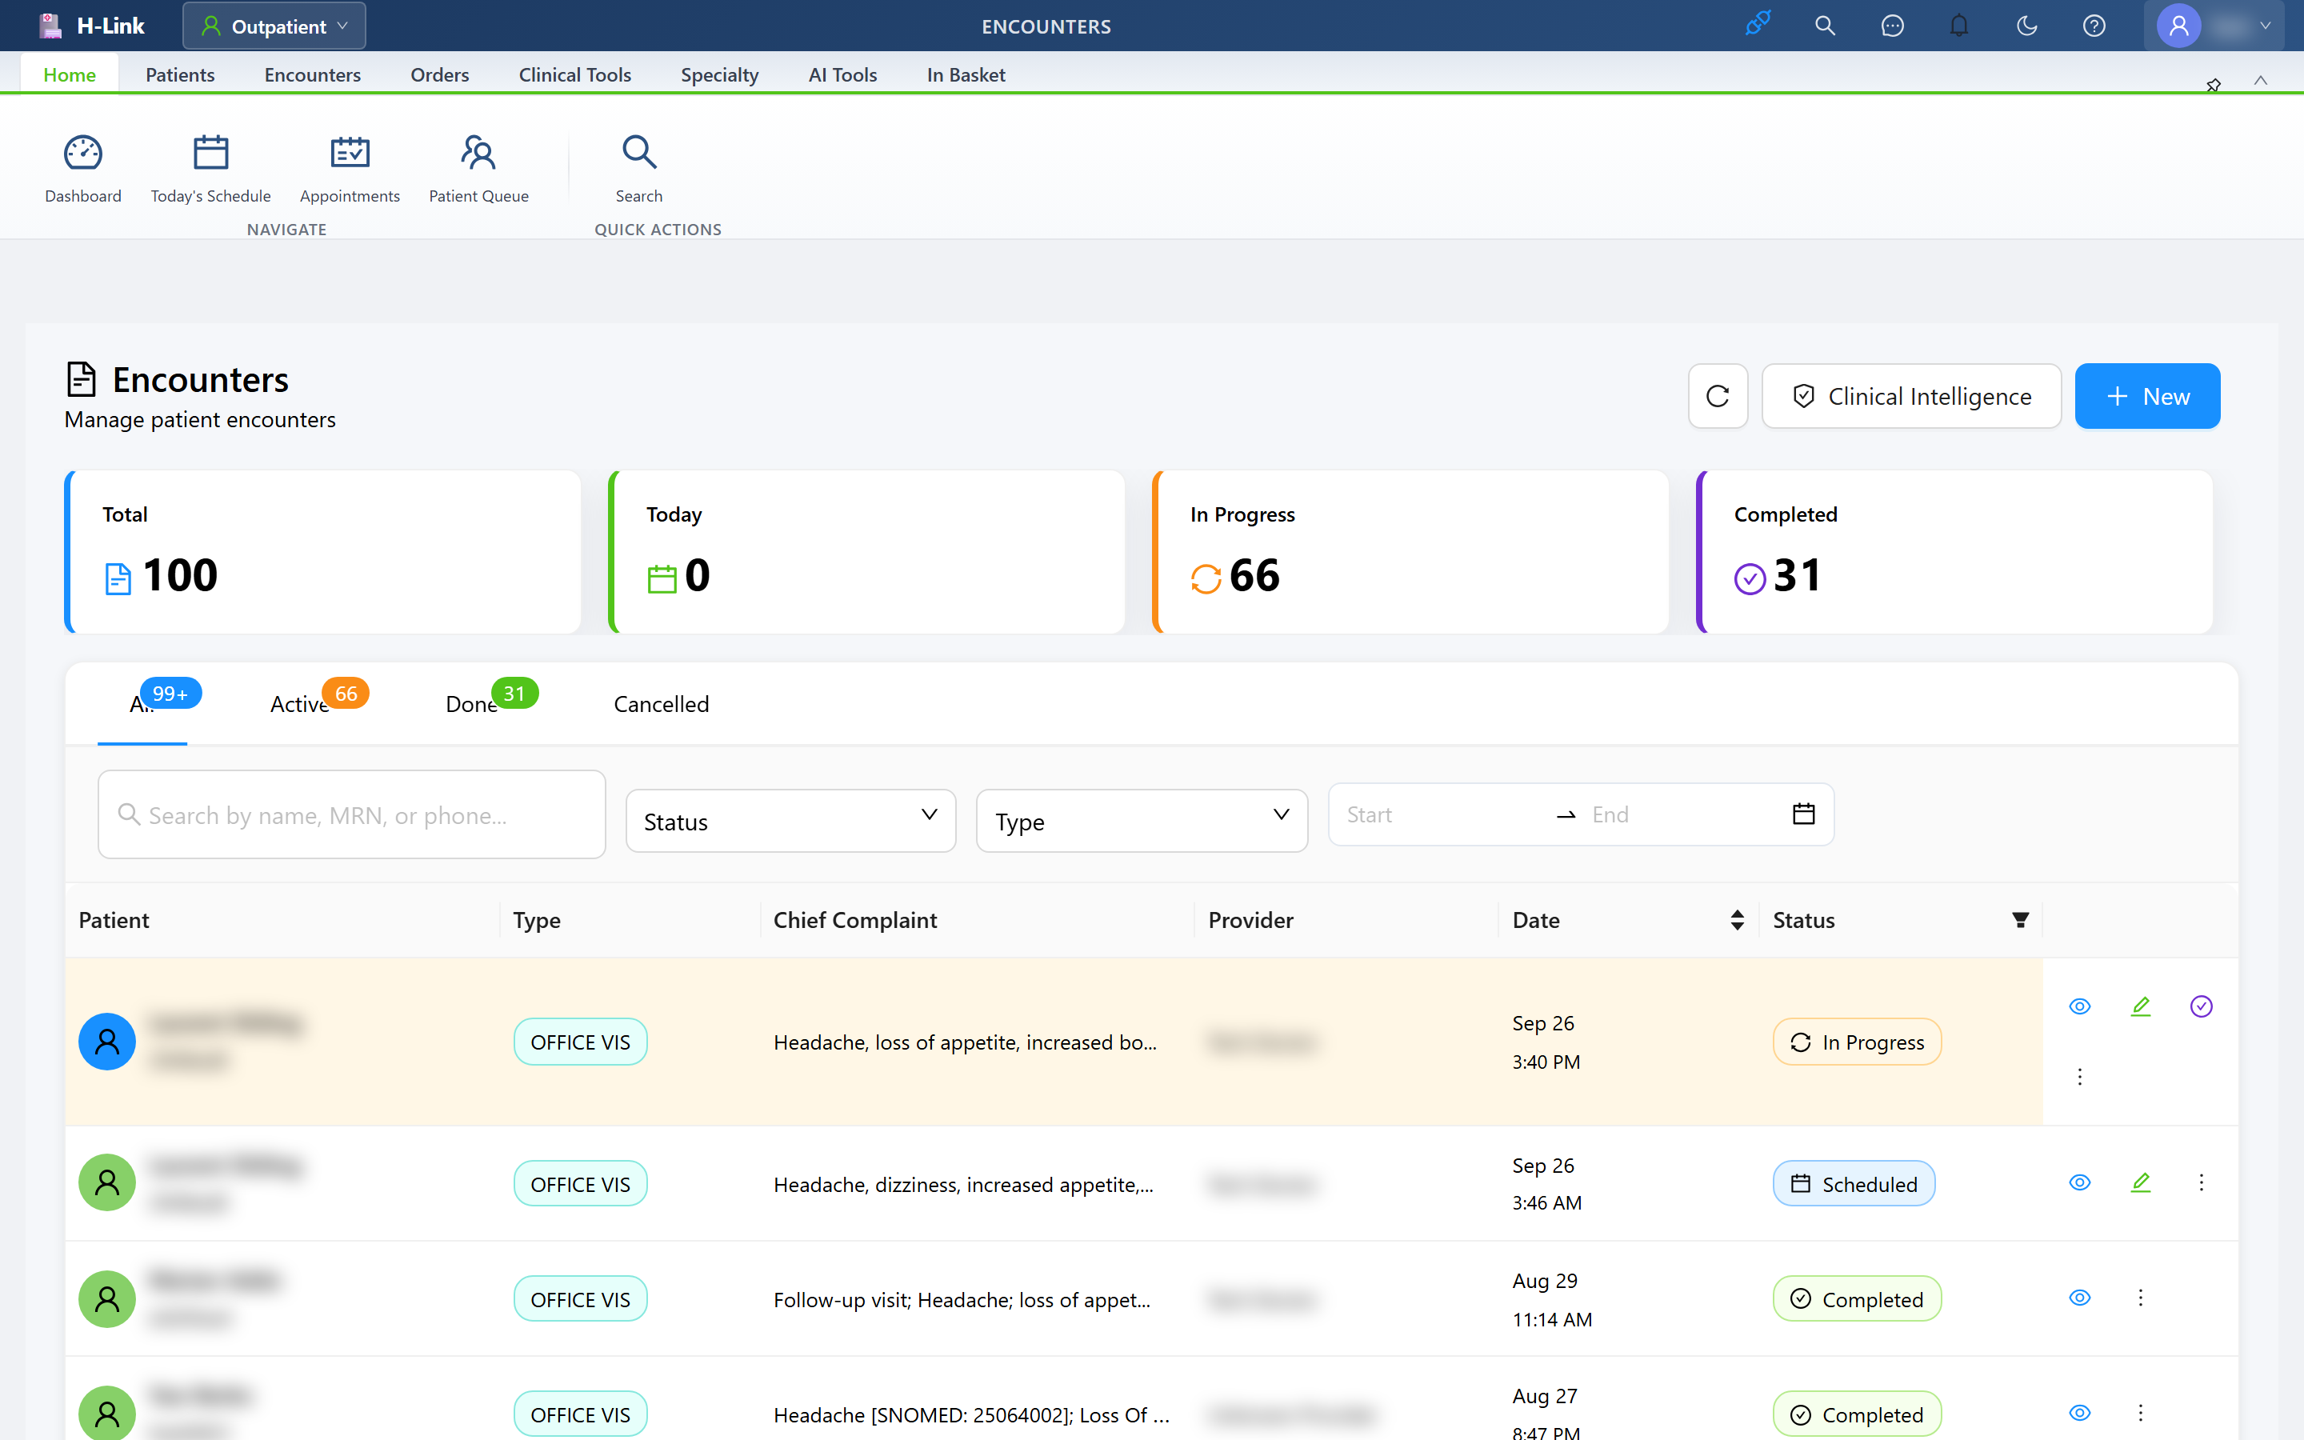Switch to the Patients ribbon tab
2304x1440 pixels.
tap(180, 74)
